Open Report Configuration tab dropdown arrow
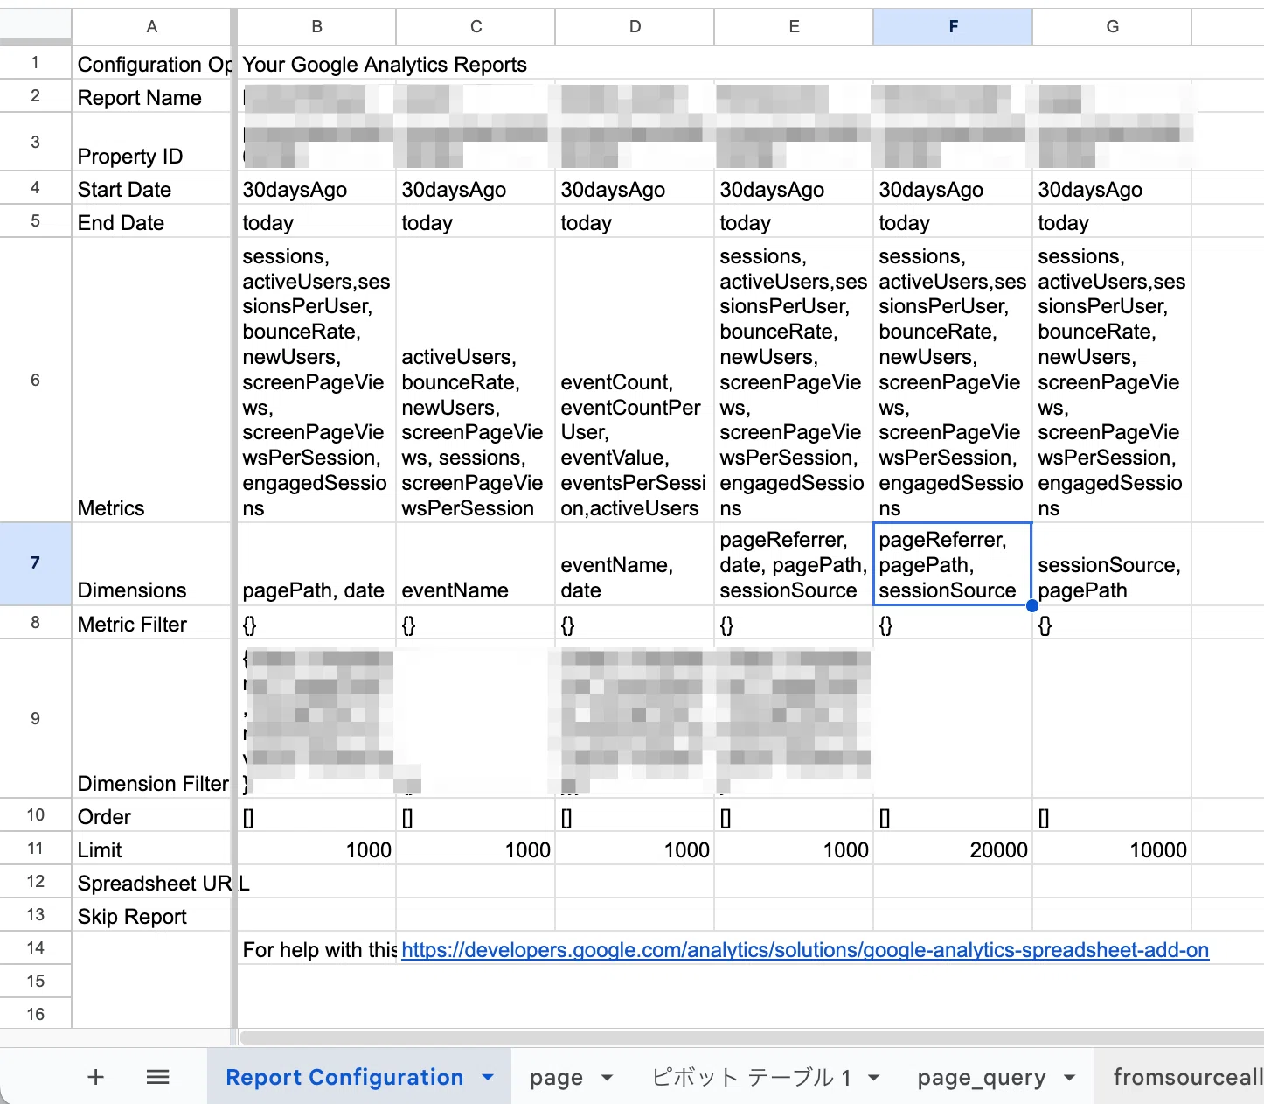The width and height of the screenshot is (1264, 1104). (x=488, y=1077)
